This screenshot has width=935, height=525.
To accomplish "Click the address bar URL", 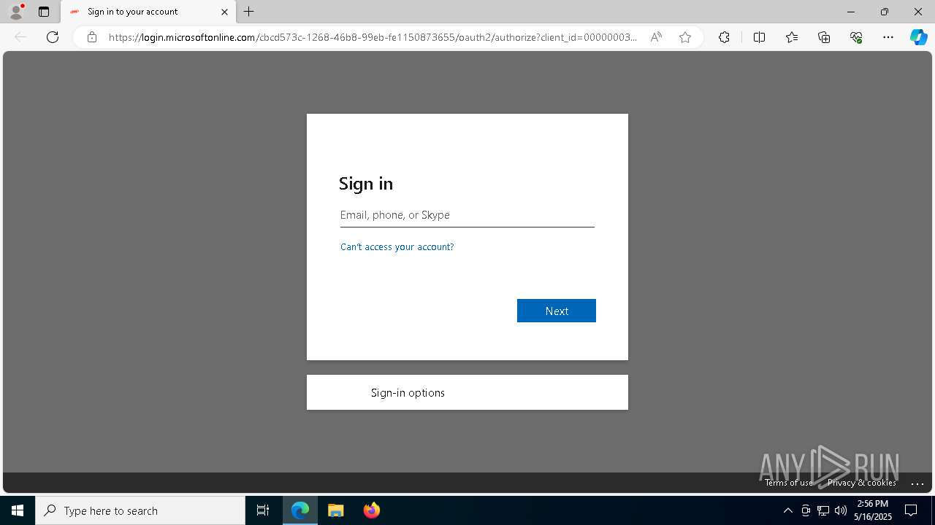I will [x=373, y=37].
